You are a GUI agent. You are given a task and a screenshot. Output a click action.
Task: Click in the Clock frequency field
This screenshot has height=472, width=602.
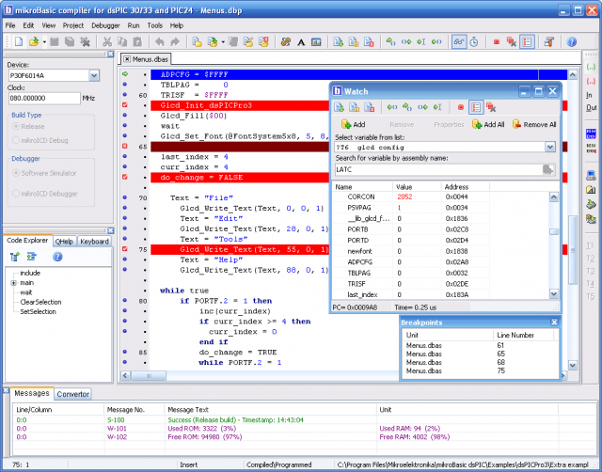click(44, 98)
